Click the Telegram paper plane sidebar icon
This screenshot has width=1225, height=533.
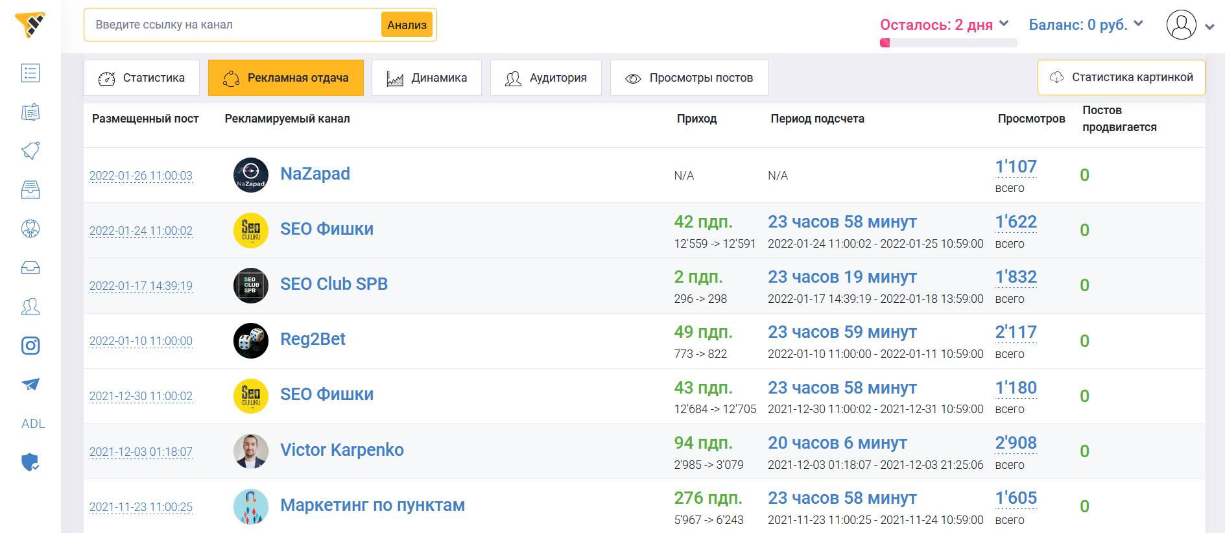[x=30, y=385]
